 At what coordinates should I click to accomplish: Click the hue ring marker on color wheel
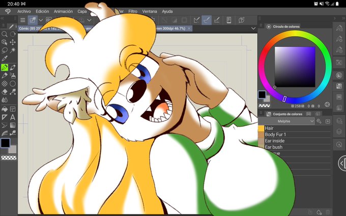click(x=284, y=99)
